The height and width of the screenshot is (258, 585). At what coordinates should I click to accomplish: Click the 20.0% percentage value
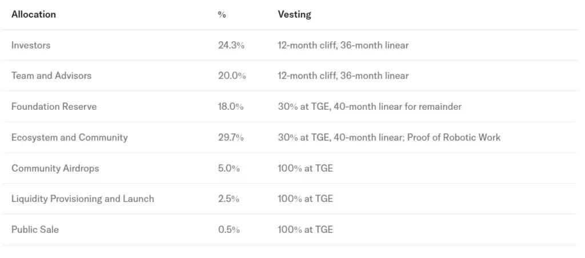coord(231,76)
